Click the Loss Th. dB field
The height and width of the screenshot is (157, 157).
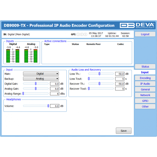tap(120, 74)
